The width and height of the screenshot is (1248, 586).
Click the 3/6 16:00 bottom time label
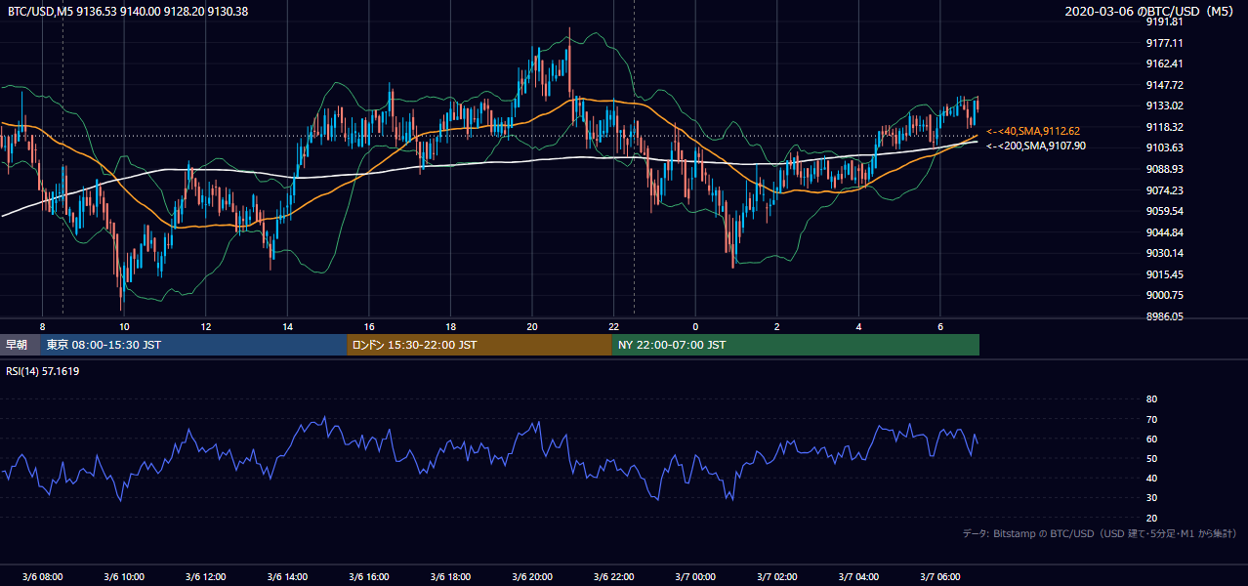[369, 577]
